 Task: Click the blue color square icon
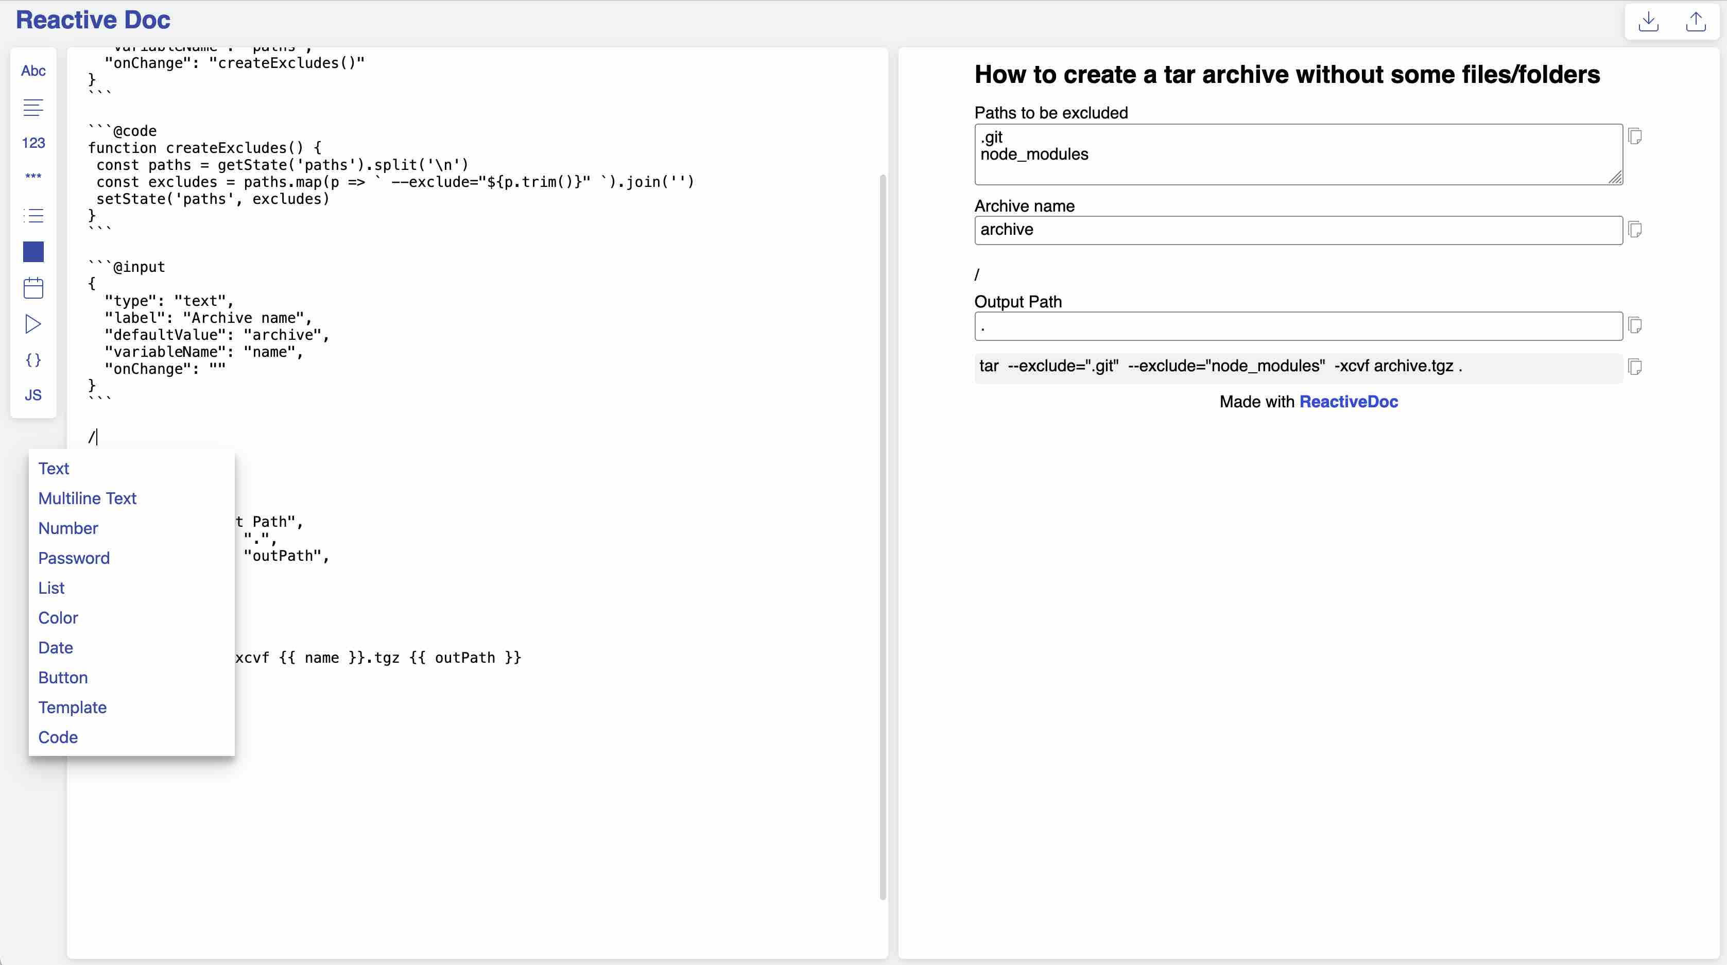[x=33, y=251]
